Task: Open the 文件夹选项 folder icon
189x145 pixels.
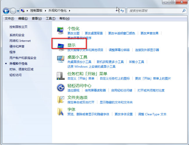Action: pyautogui.click(x=61, y=100)
